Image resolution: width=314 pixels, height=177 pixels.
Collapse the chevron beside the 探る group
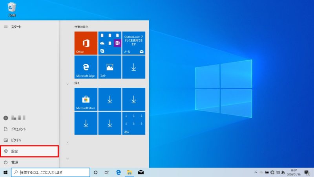(68, 84)
